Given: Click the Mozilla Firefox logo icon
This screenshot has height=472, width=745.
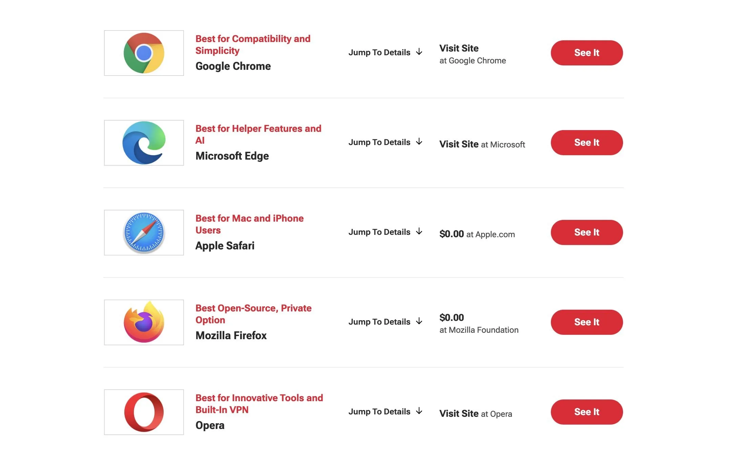Looking at the screenshot, I should [x=144, y=322].
